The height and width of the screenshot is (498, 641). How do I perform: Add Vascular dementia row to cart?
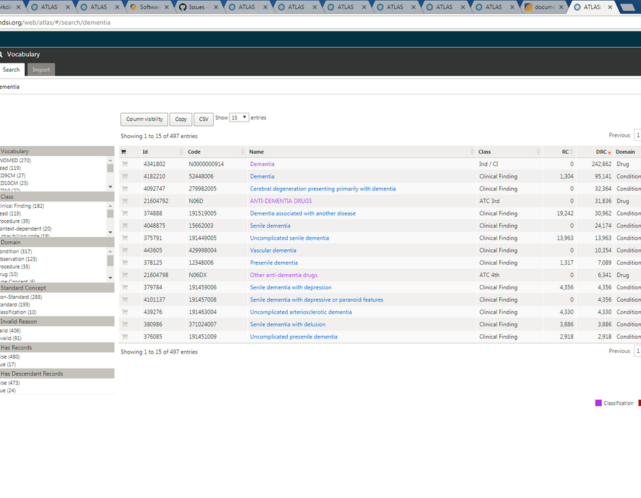coord(125,250)
